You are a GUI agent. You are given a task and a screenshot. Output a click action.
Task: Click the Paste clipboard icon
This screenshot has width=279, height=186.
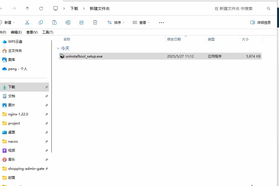pos(54,22)
